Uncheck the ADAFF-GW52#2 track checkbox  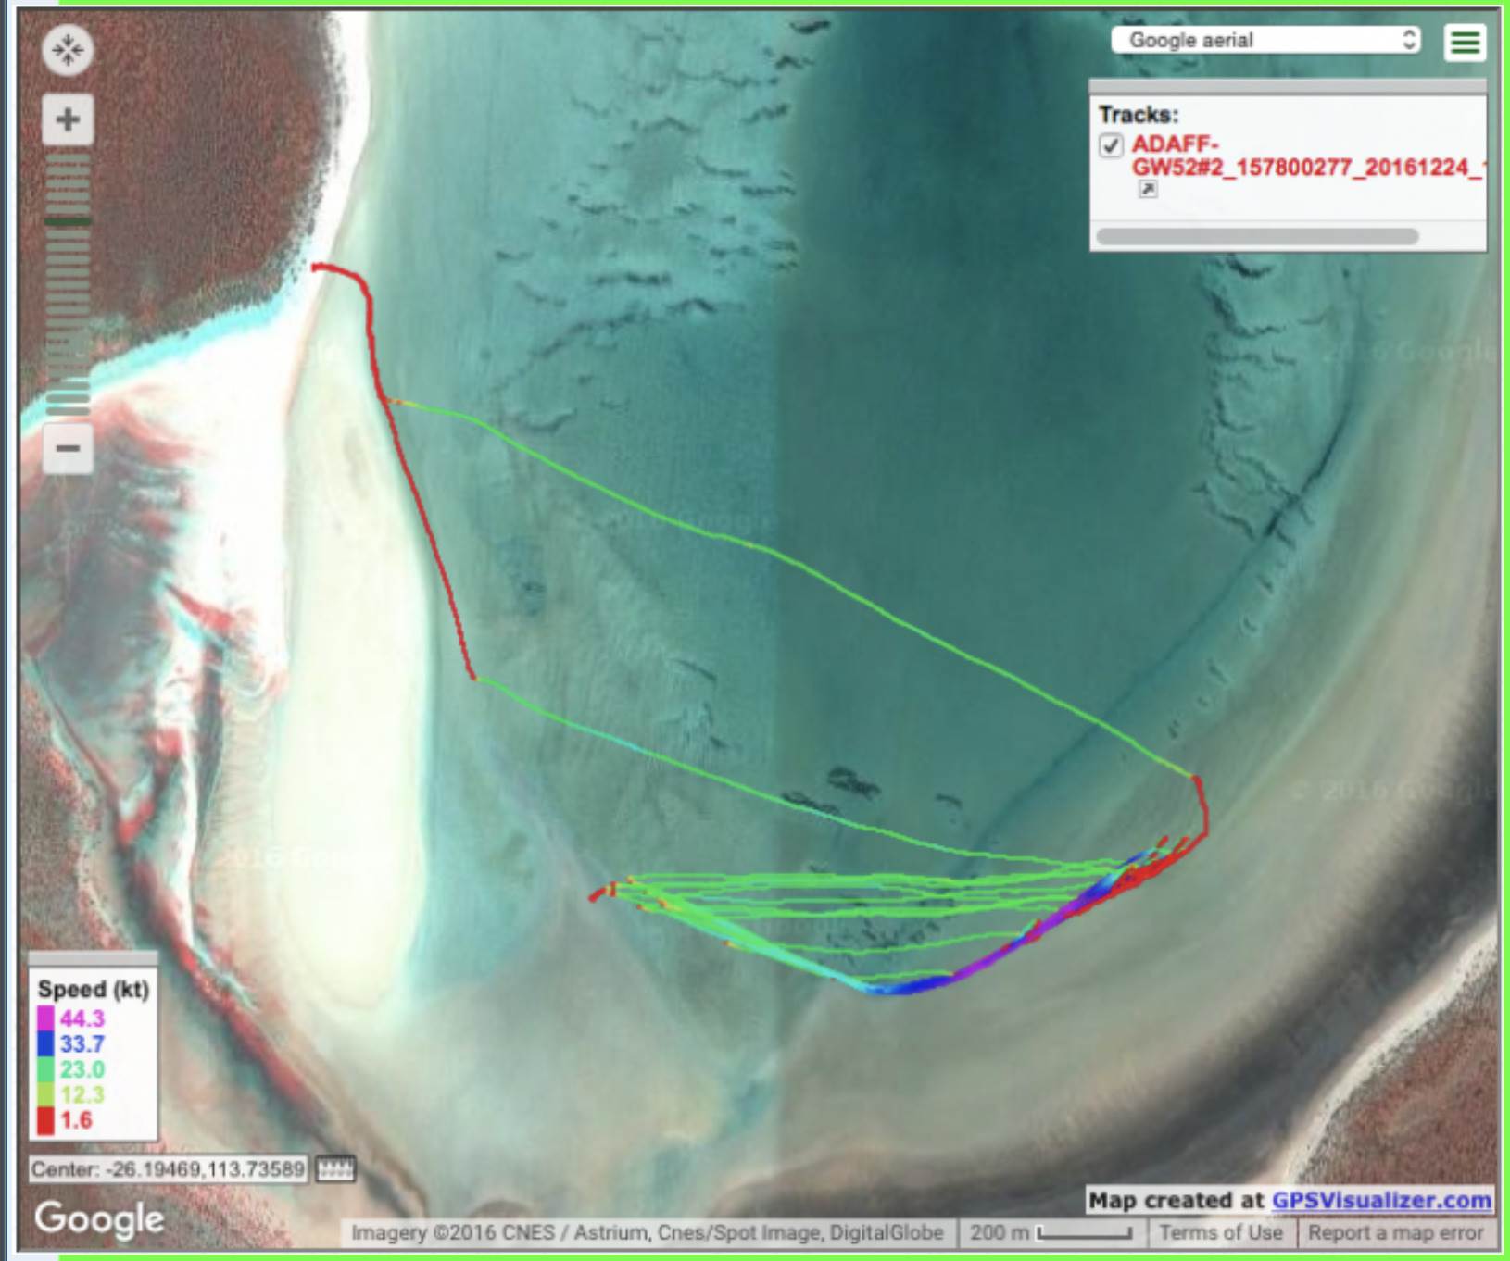[x=1111, y=145]
